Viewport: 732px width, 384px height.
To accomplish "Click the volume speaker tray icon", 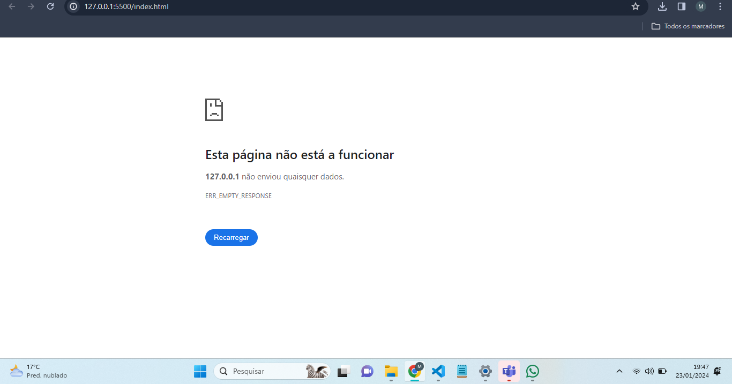I will pos(649,371).
